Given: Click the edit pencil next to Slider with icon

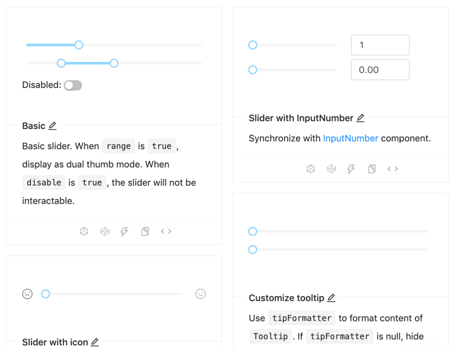Looking at the screenshot, I should [x=95, y=342].
